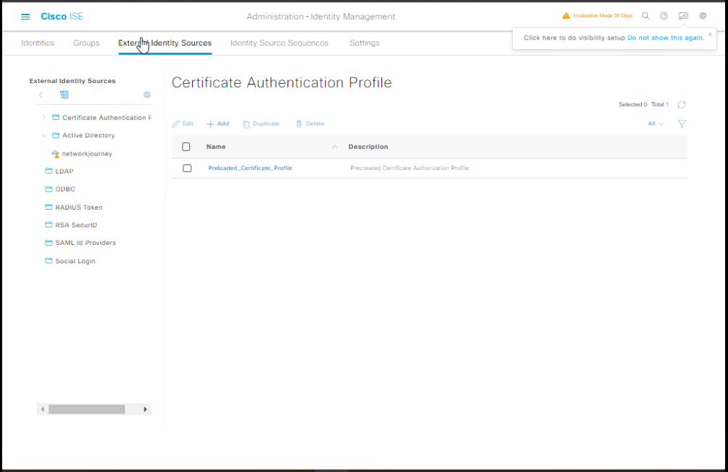Select RSA SecurID in the tree

coord(76,225)
